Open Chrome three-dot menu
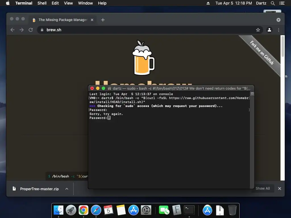 (x=278, y=30)
